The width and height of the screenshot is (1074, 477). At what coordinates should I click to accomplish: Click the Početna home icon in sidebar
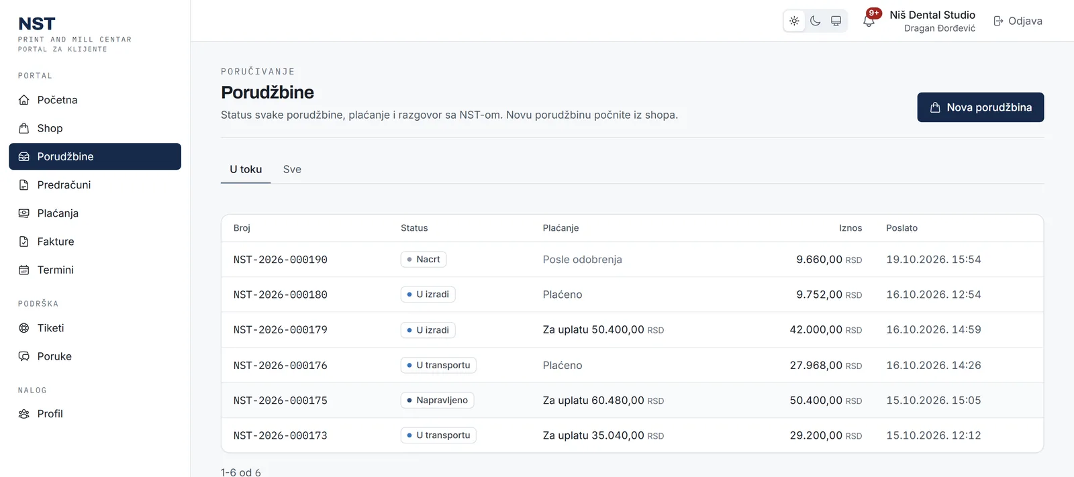pos(24,100)
